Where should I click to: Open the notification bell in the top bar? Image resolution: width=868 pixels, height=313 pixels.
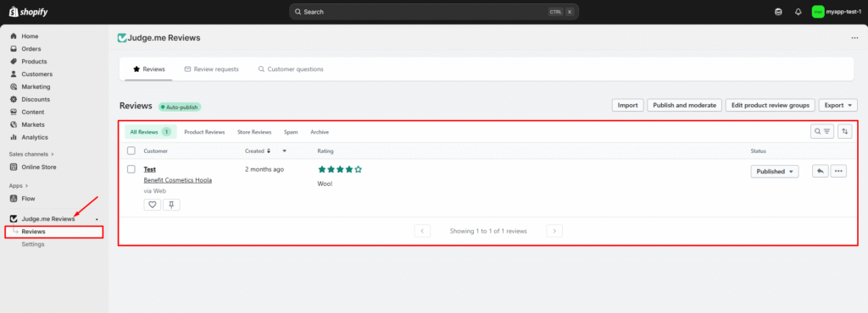click(798, 12)
